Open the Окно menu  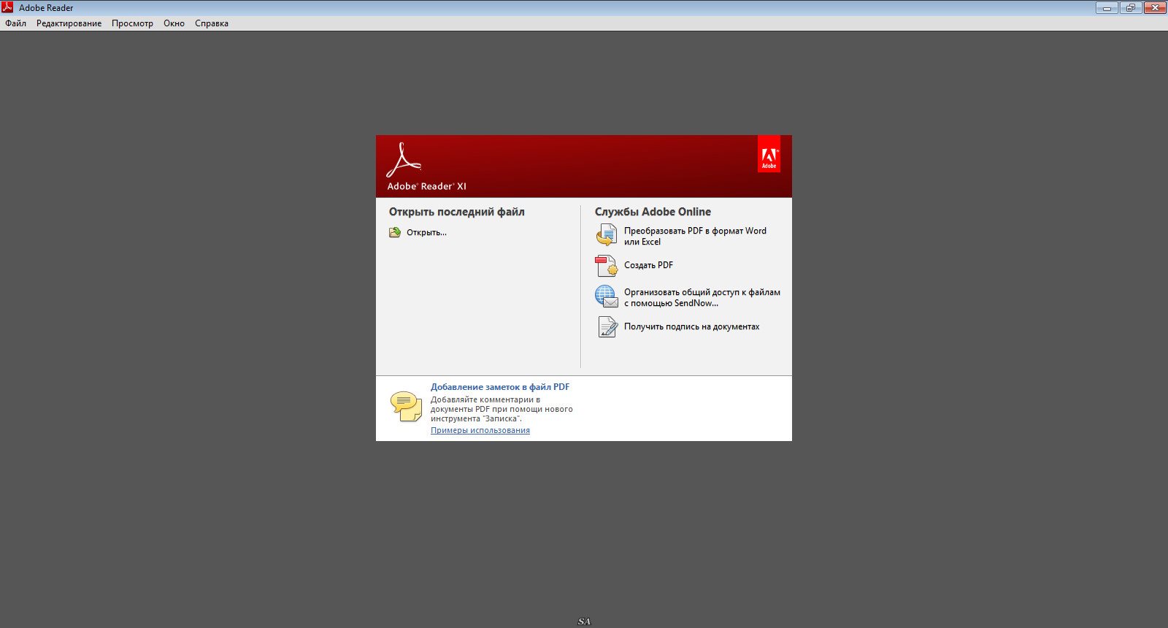click(x=174, y=23)
